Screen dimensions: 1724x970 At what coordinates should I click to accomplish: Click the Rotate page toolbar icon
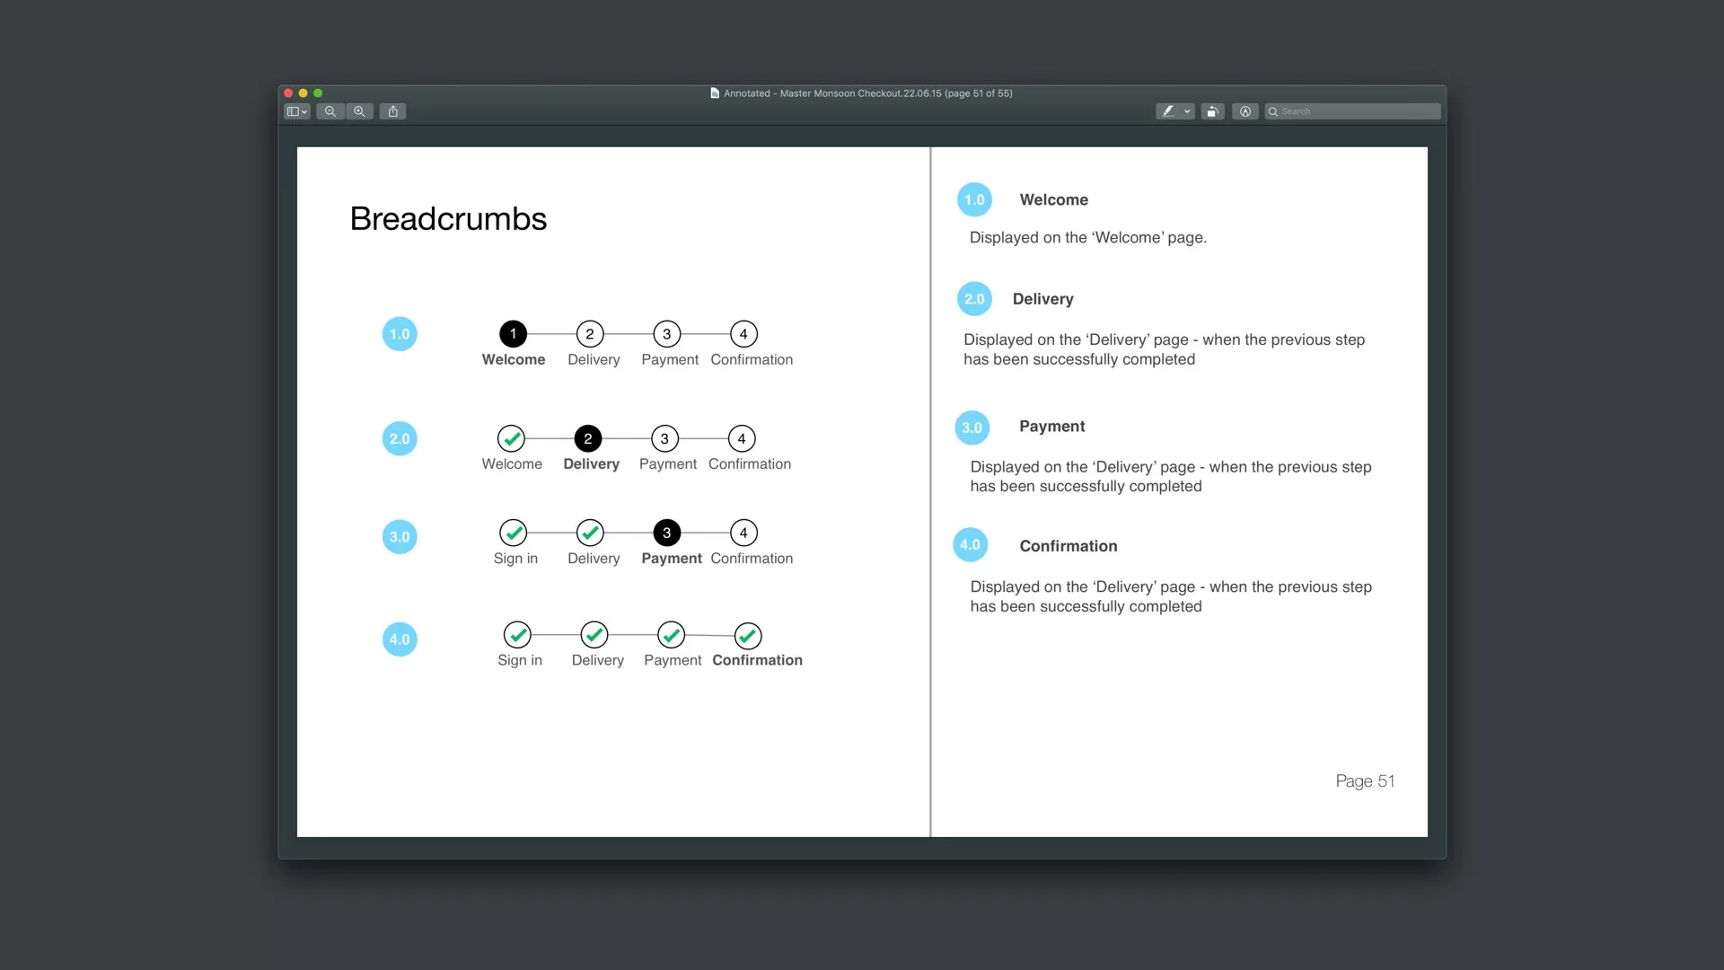click(x=1212, y=111)
